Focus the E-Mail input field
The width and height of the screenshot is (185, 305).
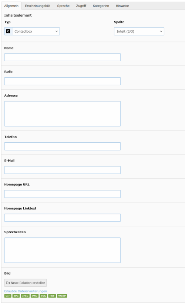click(x=63, y=170)
